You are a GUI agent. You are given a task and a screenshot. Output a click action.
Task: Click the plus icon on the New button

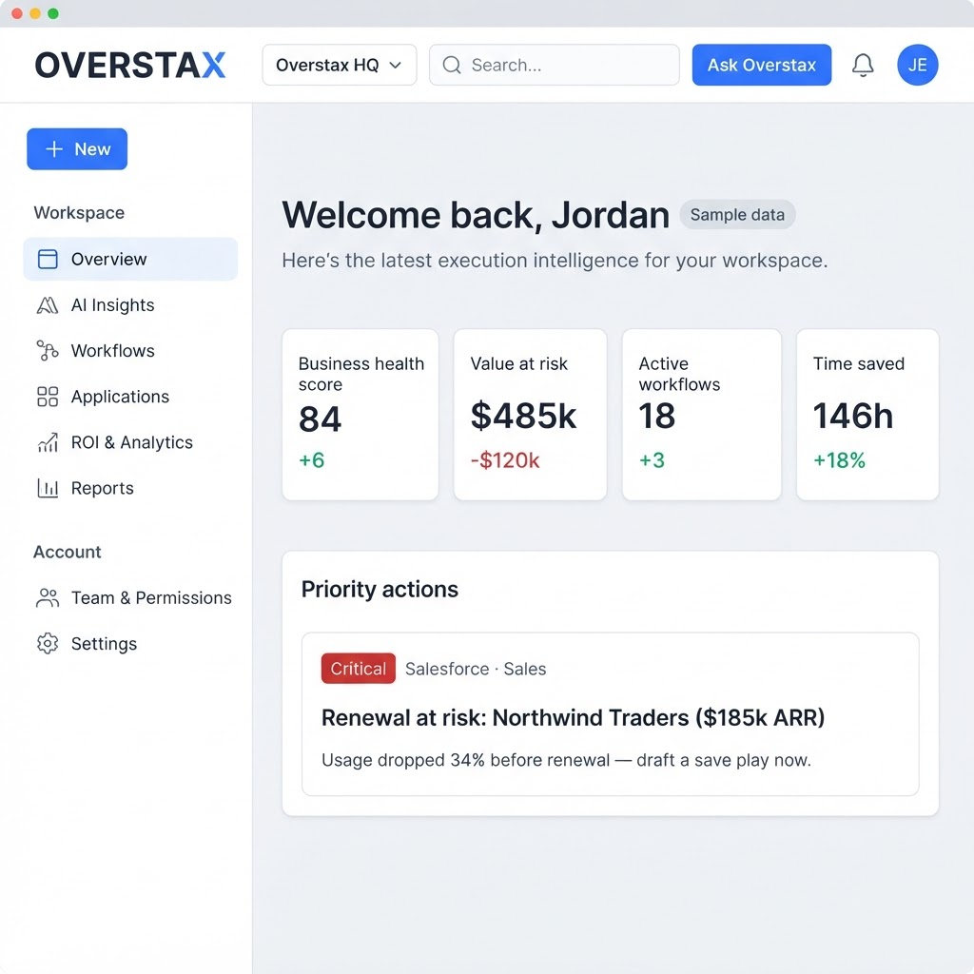coord(54,149)
